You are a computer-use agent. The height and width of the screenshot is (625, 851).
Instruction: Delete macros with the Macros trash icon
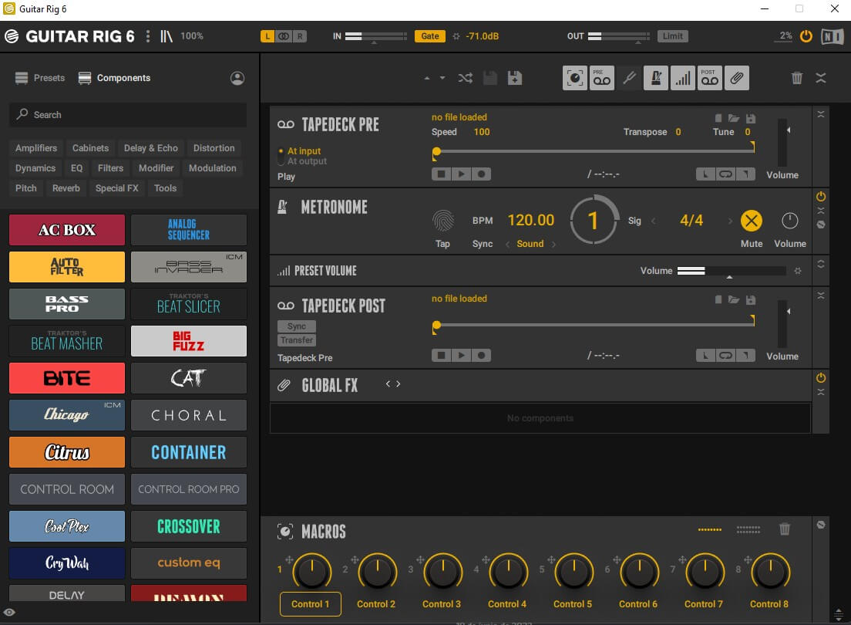tap(785, 529)
